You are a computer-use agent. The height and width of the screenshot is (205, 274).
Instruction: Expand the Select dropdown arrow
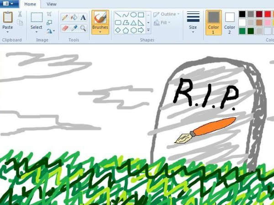point(37,32)
